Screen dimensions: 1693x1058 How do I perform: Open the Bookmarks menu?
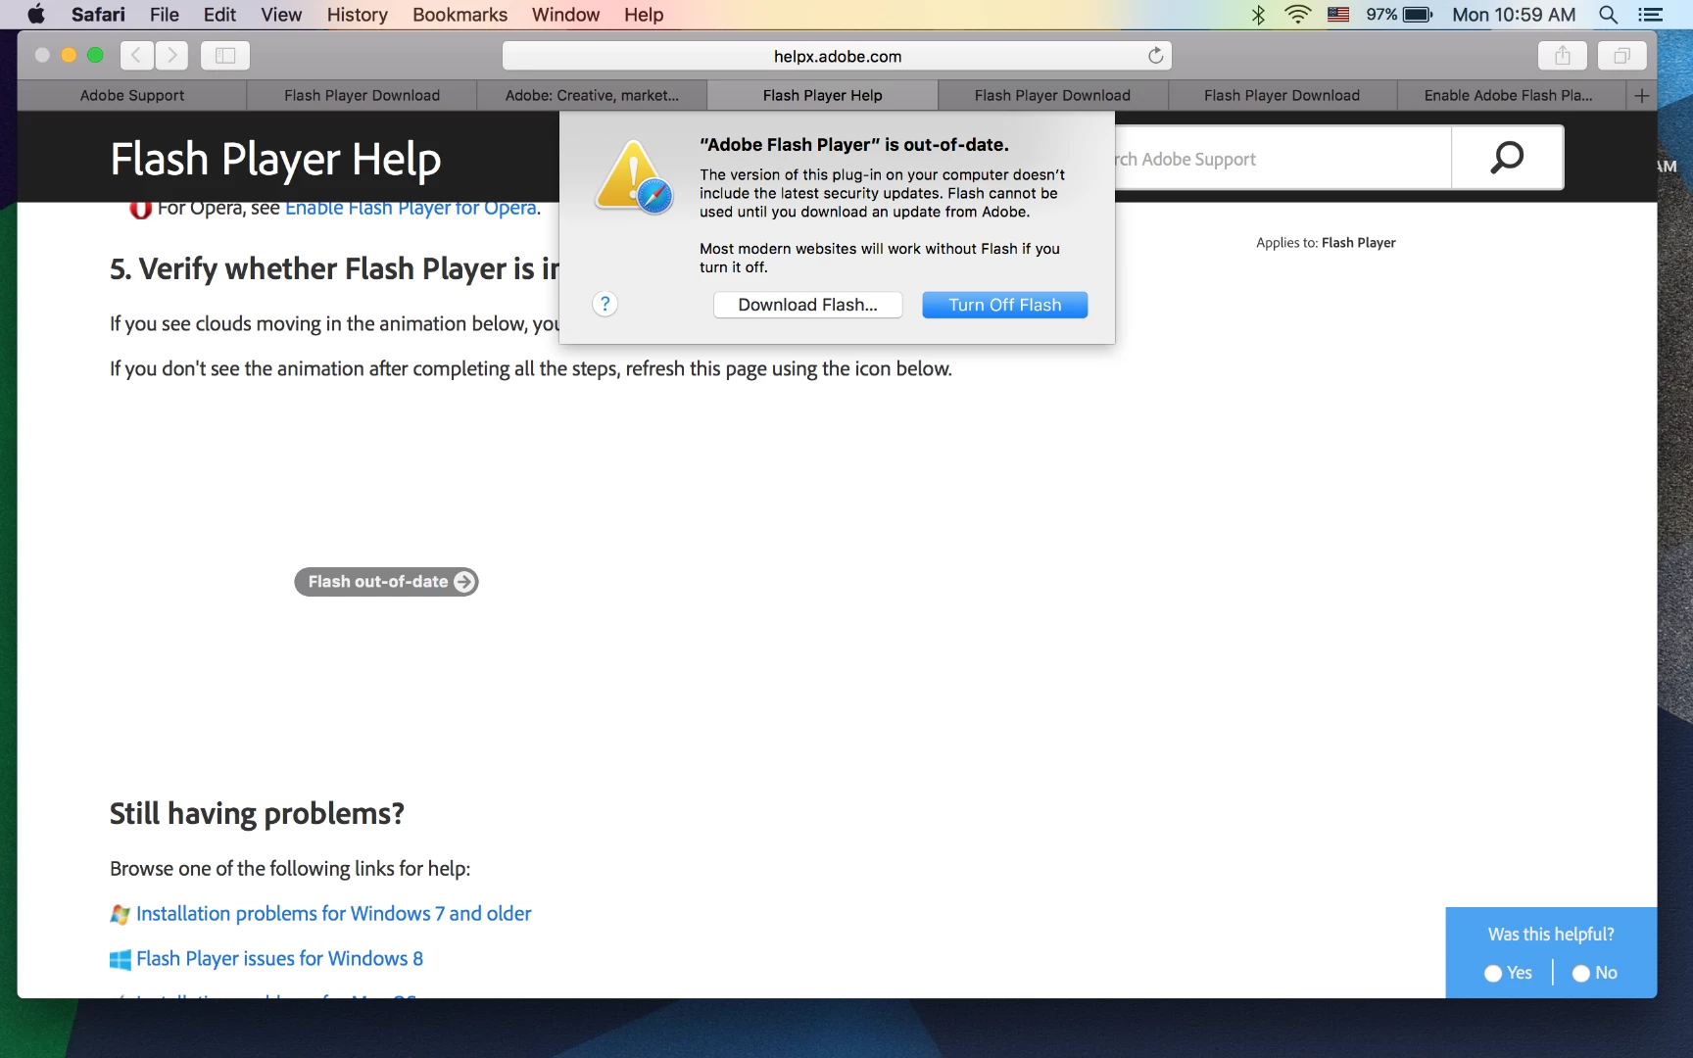460,15
